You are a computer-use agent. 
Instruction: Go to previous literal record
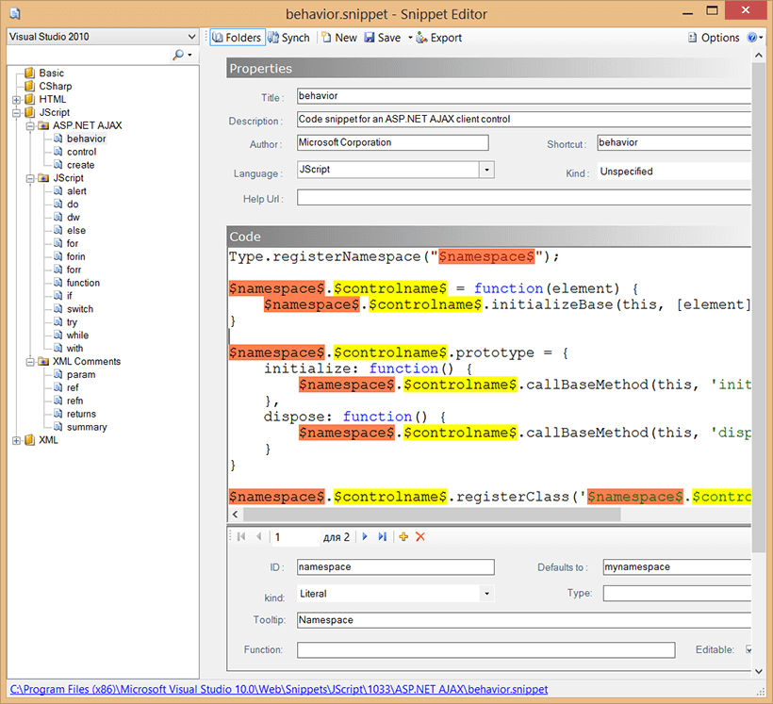259,537
